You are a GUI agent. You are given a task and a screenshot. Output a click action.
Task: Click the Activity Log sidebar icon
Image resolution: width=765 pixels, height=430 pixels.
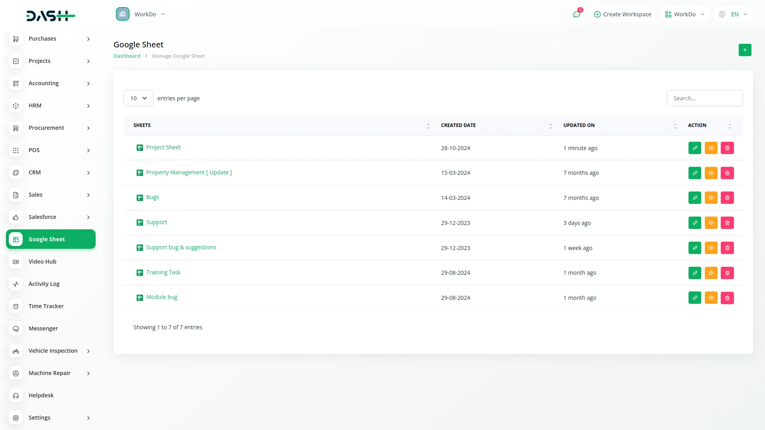tap(16, 284)
